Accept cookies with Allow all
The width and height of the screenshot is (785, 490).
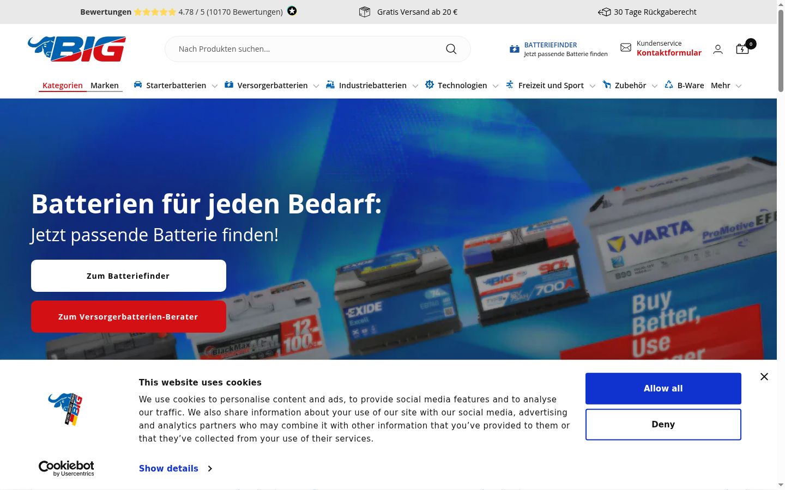tap(663, 389)
